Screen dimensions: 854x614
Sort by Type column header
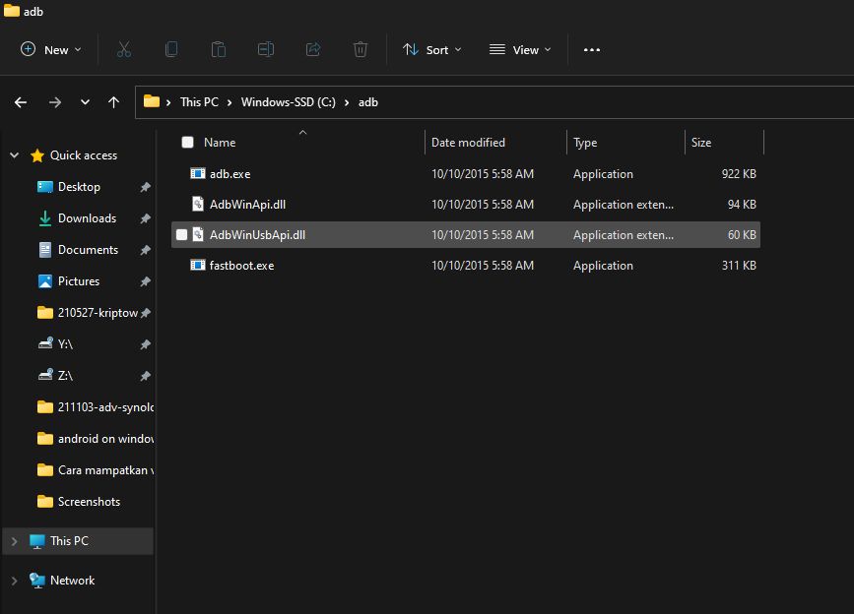tap(585, 143)
